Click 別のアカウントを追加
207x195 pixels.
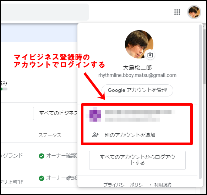(x=130, y=135)
